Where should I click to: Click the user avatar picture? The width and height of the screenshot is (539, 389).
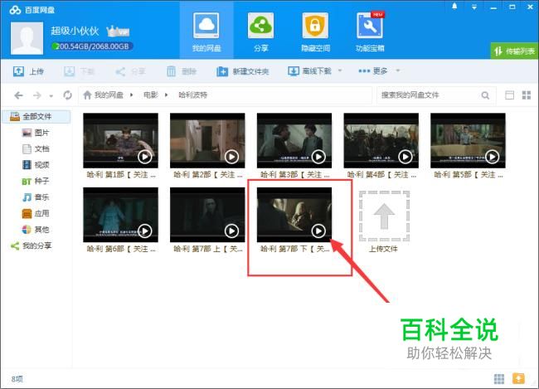click(x=27, y=38)
